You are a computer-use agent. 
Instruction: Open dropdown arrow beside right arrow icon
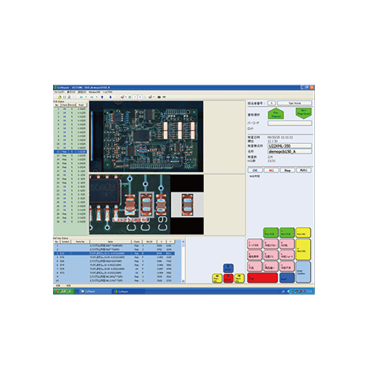[x=97, y=97]
